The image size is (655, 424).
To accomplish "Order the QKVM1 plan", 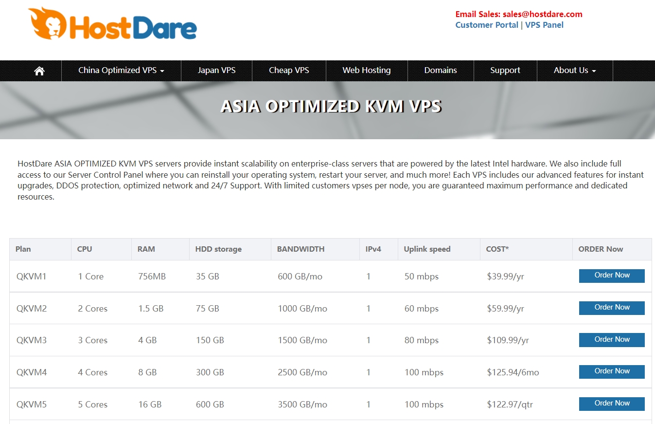I will click(611, 276).
